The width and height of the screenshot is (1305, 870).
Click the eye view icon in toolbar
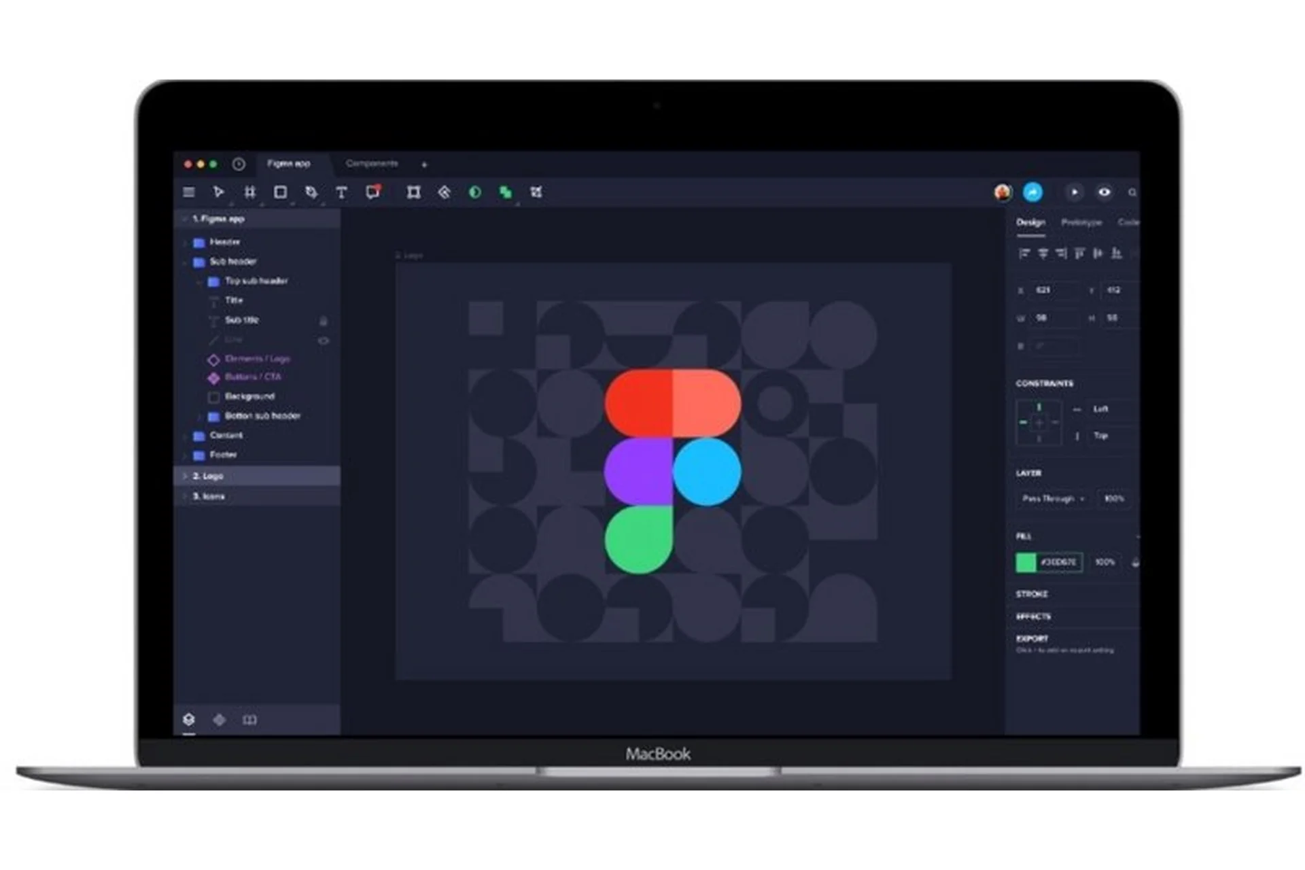[x=1104, y=192]
